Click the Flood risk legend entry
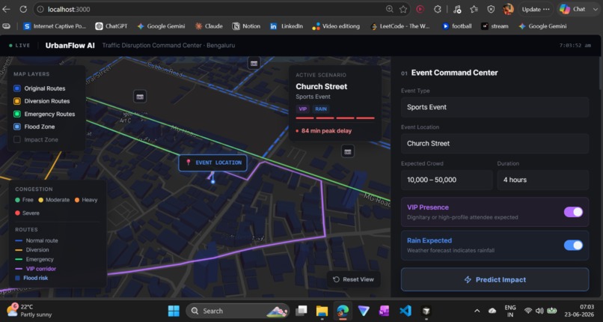 31,278
